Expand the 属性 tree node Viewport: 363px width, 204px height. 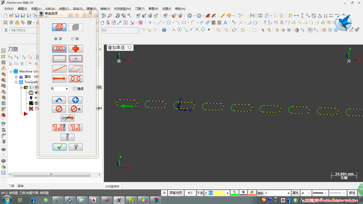pyautogui.click(x=16, y=77)
